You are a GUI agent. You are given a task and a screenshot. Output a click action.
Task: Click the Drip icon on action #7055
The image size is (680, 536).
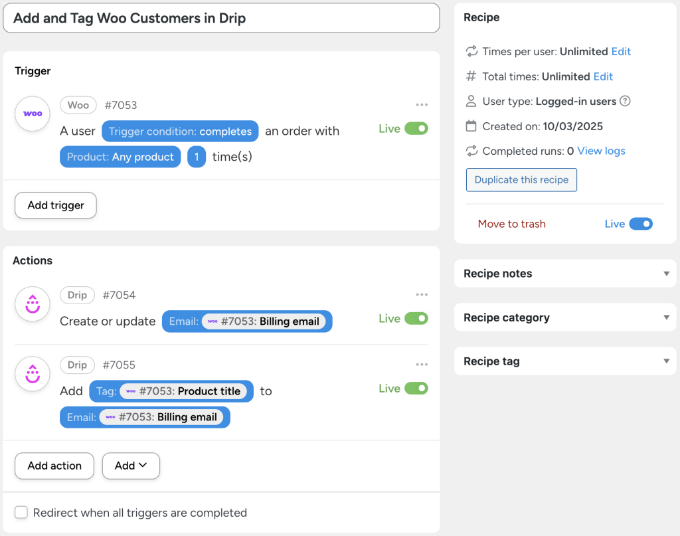point(32,374)
